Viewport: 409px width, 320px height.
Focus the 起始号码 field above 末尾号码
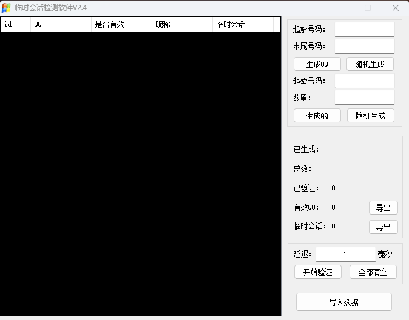pyautogui.click(x=364, y=29)
